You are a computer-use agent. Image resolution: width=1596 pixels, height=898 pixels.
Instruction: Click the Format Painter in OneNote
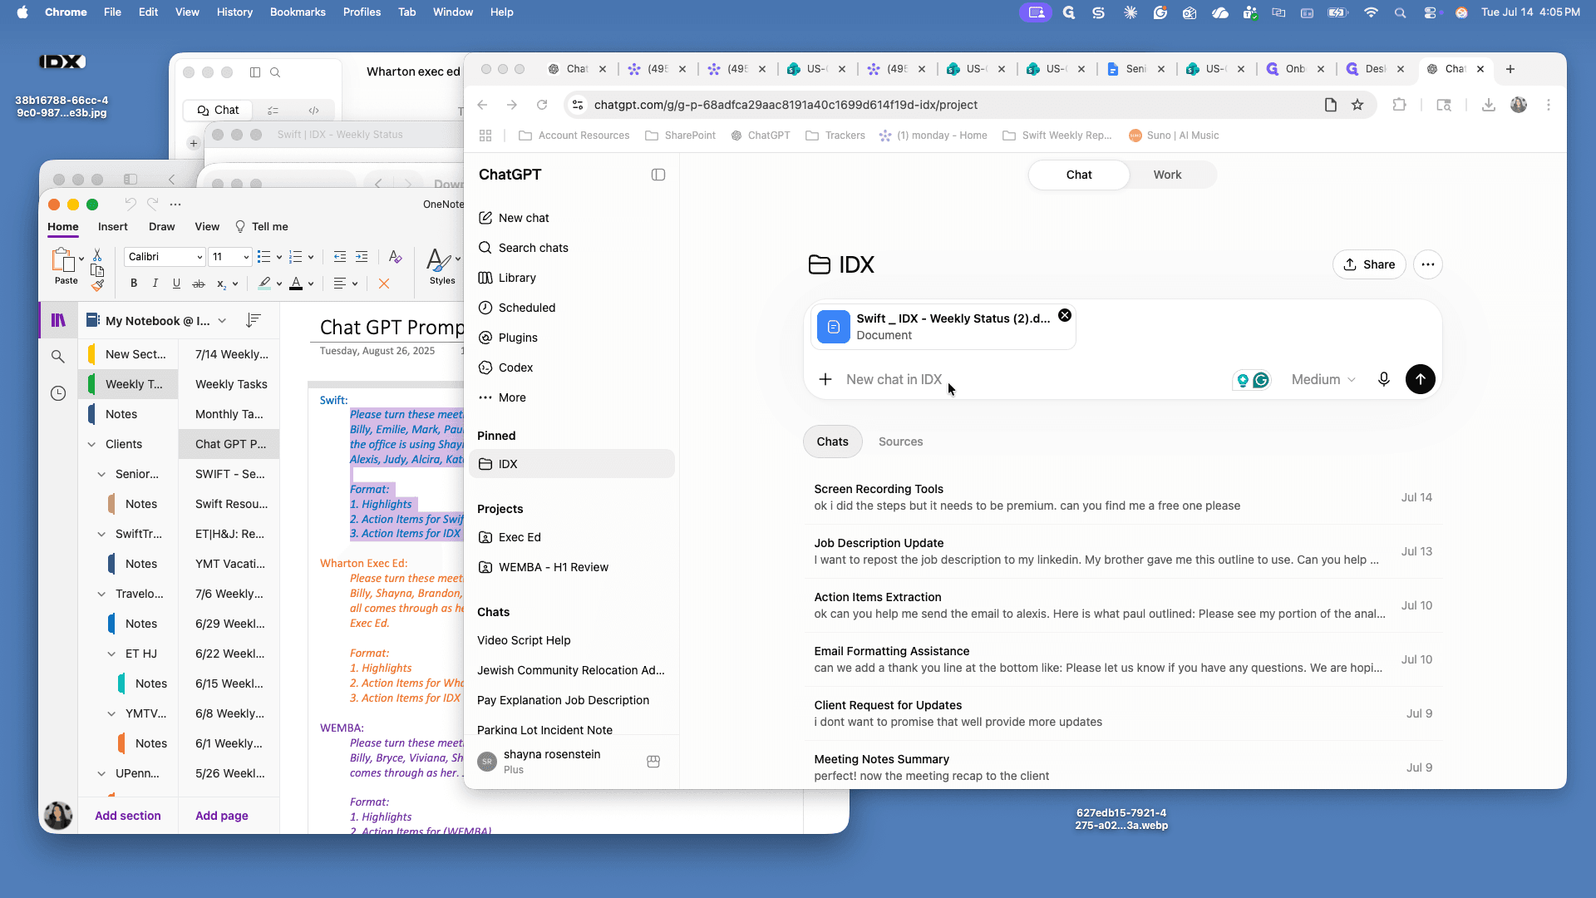(98, 286)
